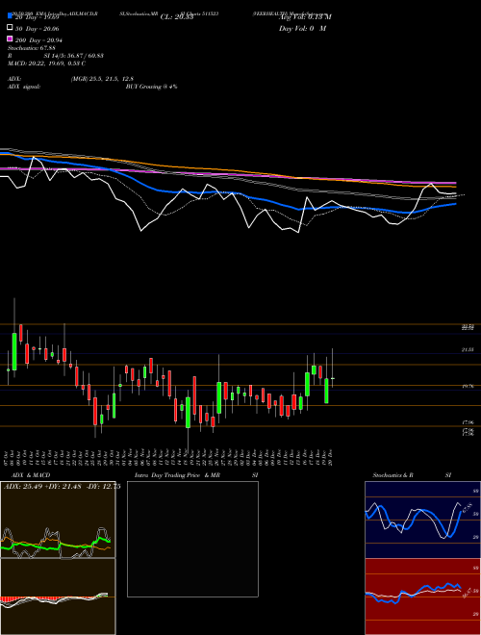Click the 21.53 price axis label
This screenshot has width=481, height=635.
[x=468, y=349]
